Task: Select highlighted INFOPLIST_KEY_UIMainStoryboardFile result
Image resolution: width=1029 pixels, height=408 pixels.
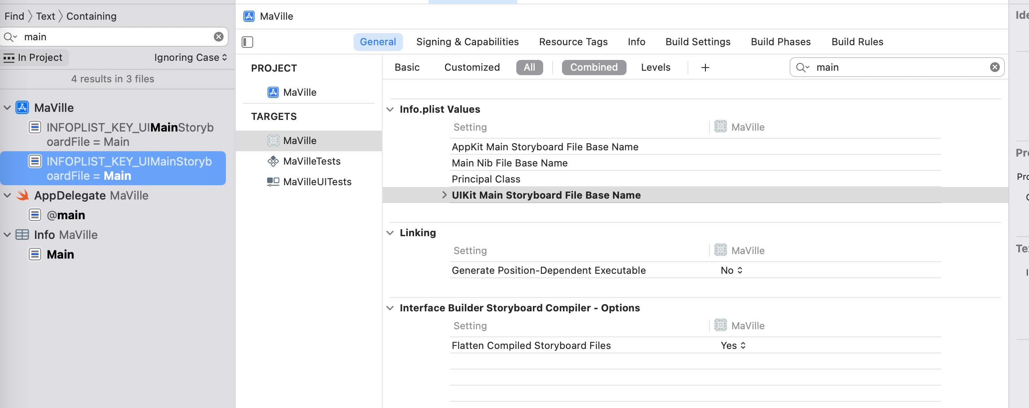Action: tap(113, 168)
